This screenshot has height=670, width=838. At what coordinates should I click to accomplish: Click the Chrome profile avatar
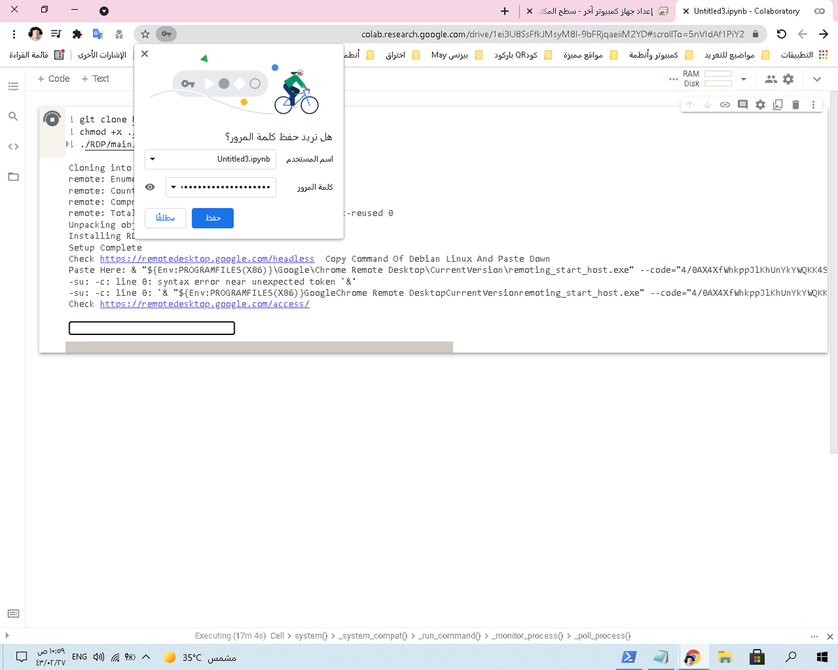click(36, 33)
